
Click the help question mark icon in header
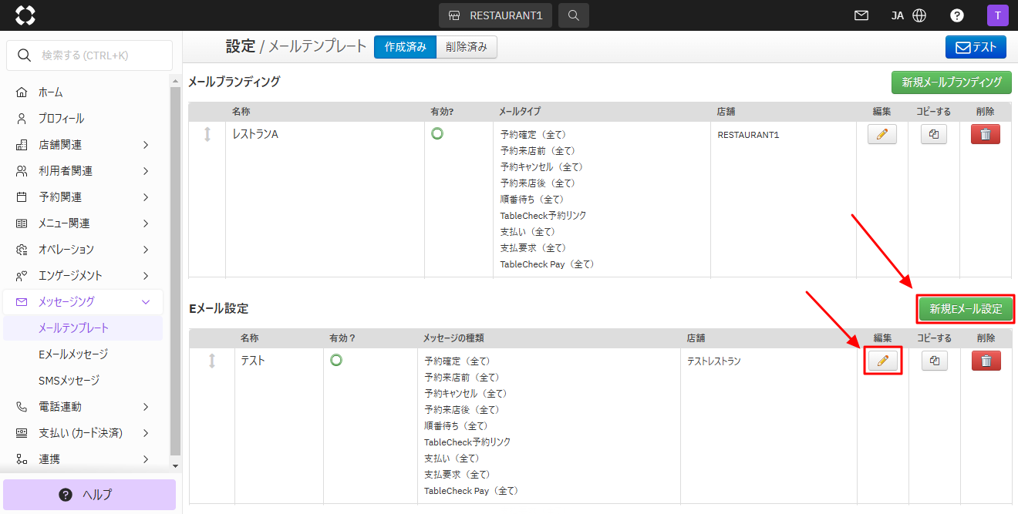pyautogui.click(x=957, y=15)
